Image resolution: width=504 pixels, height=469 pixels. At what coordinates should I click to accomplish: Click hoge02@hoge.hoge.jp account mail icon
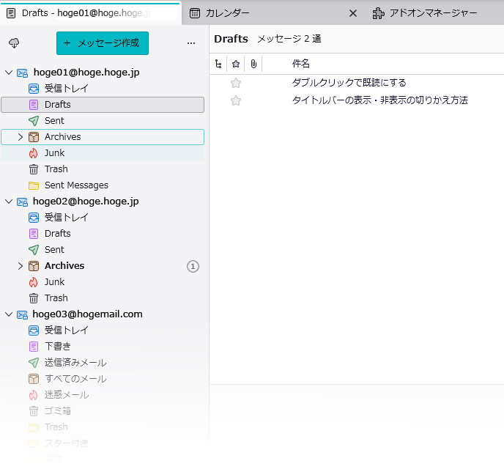coord(22,202)
